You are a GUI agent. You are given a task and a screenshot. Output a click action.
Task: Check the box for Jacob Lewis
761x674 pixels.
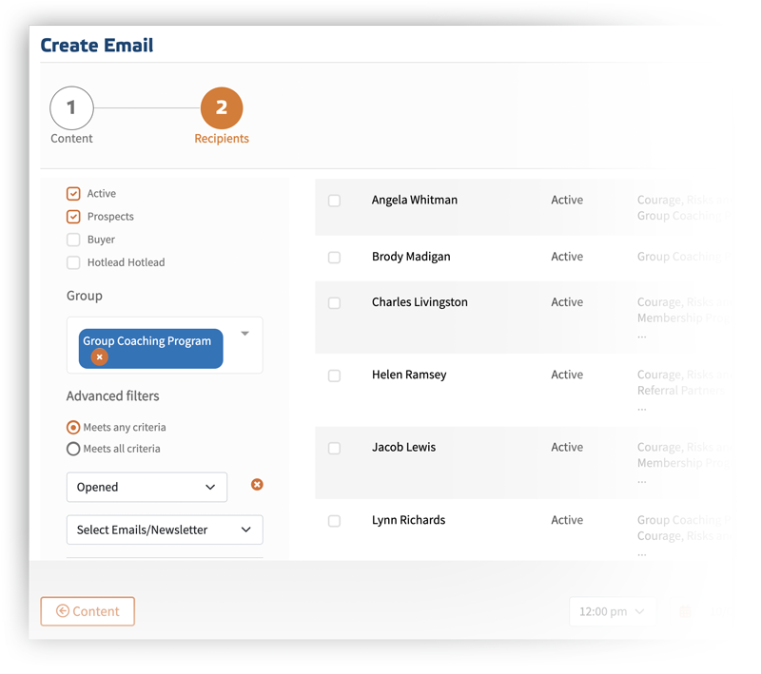(335, 448)
